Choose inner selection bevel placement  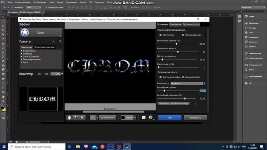160,77
